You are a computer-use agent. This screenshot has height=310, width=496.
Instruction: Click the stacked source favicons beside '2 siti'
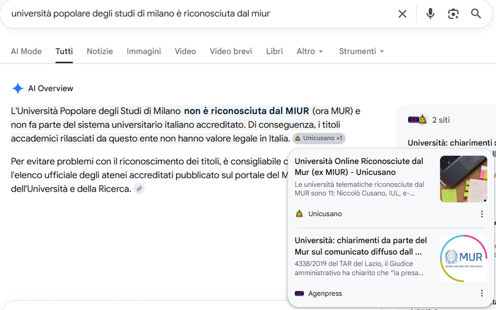point(418,120)
